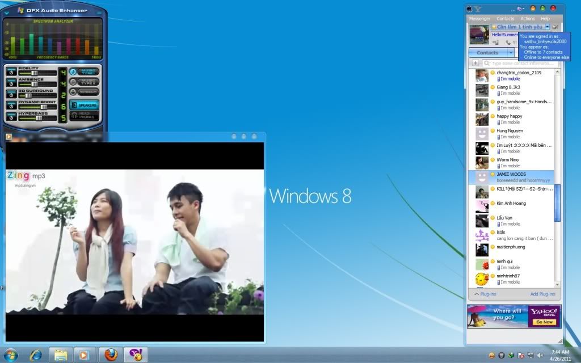Click the status icon next to Lẩu Van
The height and width of the screenshot is (363, 581).
tap(492, 218)
